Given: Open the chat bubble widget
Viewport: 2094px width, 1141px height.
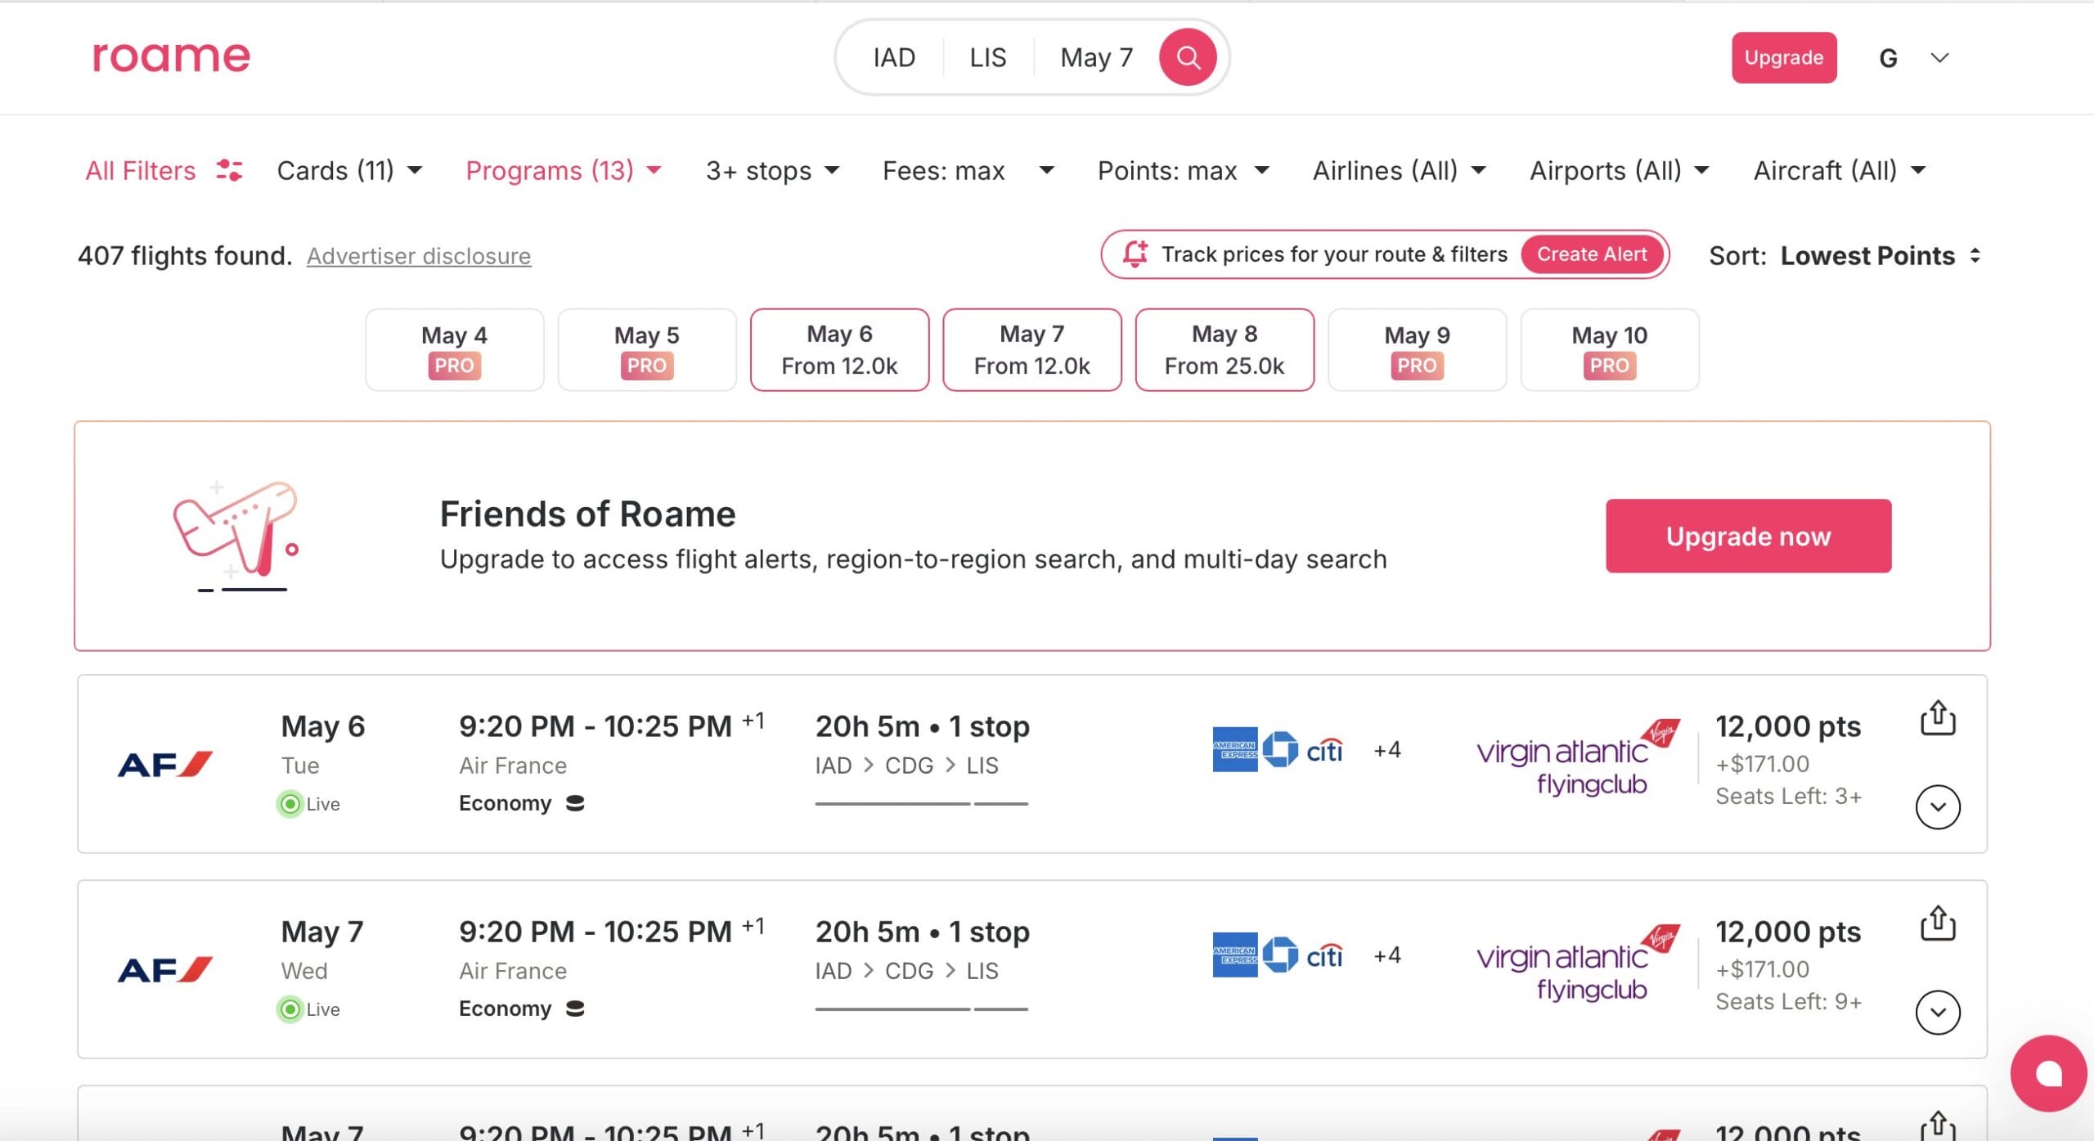Looking at the screenshot, I should click(x=2048, y=1073).
